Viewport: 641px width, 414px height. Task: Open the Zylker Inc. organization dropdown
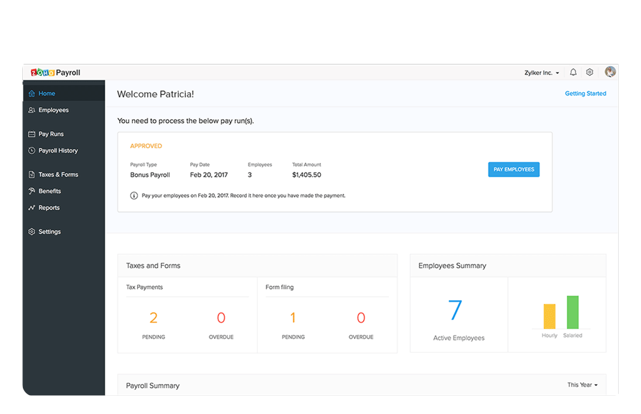tap(541, 72)
